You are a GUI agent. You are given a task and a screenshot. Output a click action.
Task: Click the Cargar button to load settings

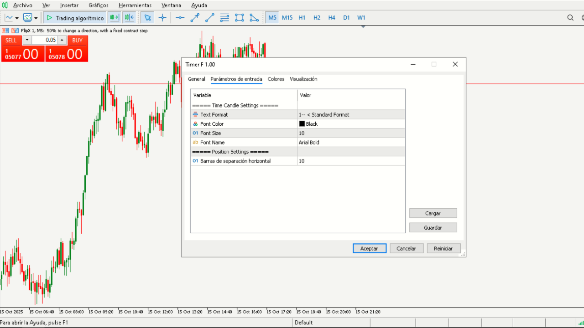(433, 213)
